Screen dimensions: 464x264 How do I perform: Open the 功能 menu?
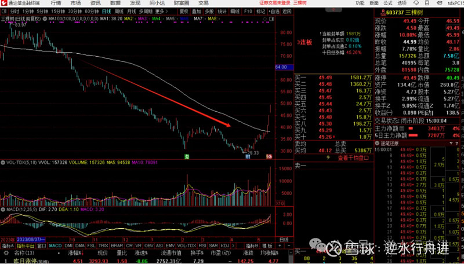click(x=360, y=3)
